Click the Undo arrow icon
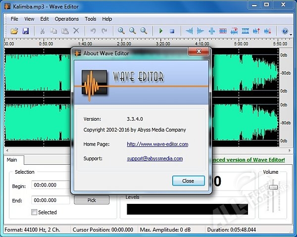This screenshot has width=297, height=237. point(93,31)
